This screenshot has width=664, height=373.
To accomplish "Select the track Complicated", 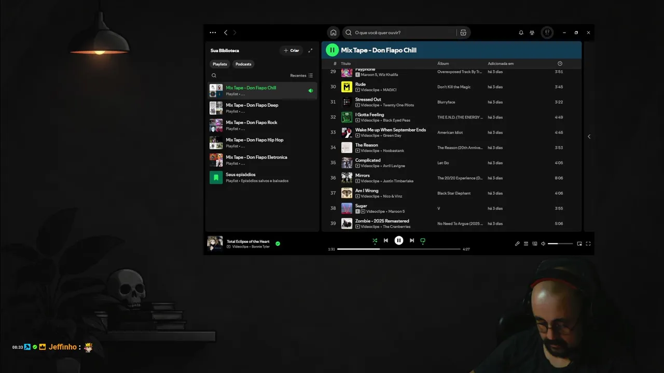I will [x=451, y=163].
